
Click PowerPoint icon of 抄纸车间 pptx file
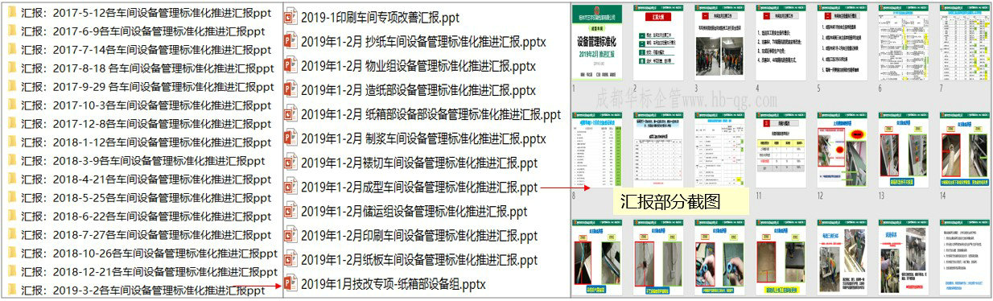click(290, 42)
